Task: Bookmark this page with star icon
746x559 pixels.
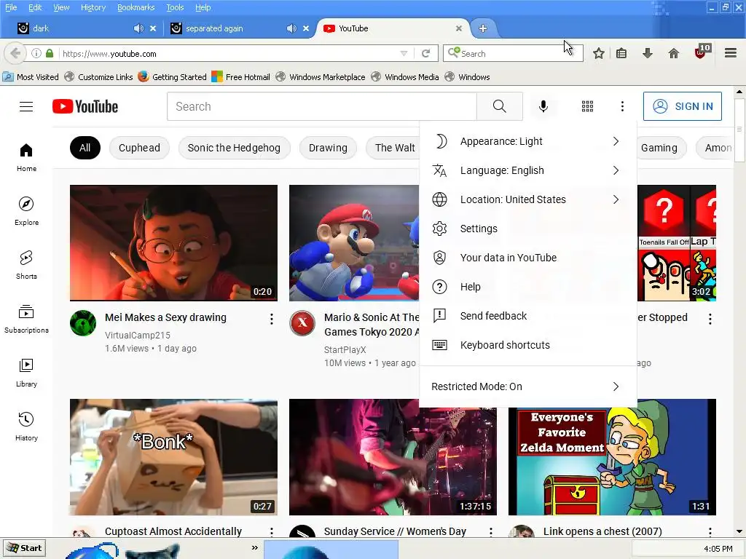Action: click(599, 53)
